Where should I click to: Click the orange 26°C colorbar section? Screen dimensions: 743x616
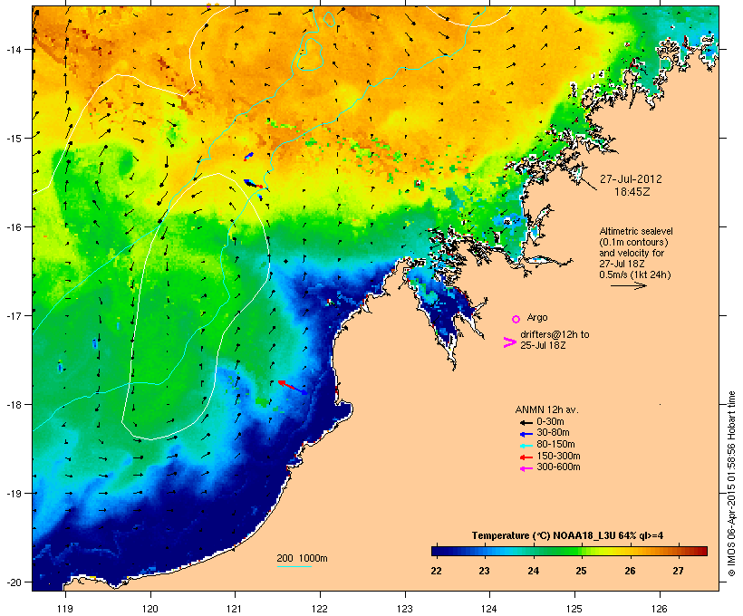click(x=630, y=551)
